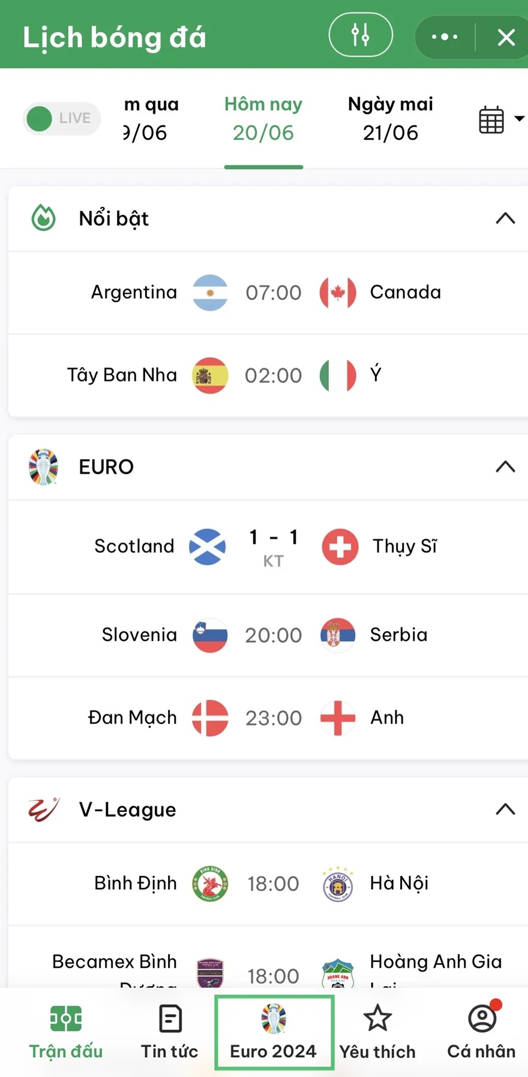The height and width of the screenshot is (1077, 528).
Task: Open Argentina vs Canada match
Action: [268, 293]
